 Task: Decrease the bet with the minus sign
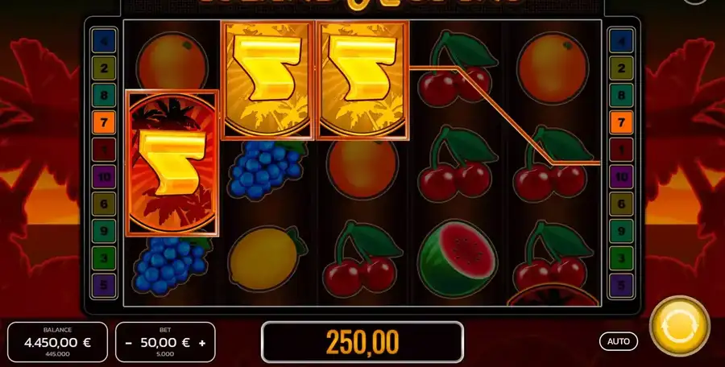(x=129, y=343)
